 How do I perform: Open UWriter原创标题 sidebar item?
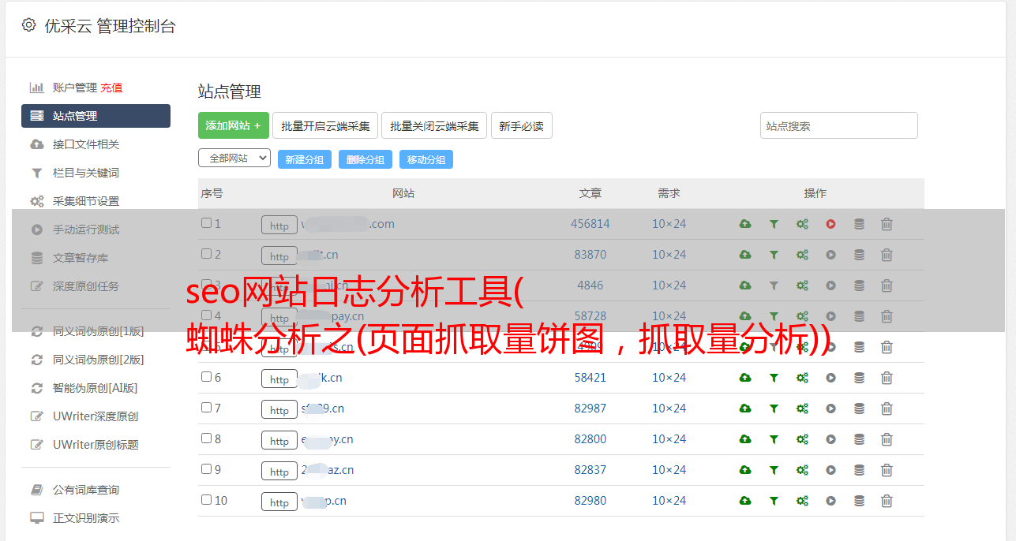(96, 445)
